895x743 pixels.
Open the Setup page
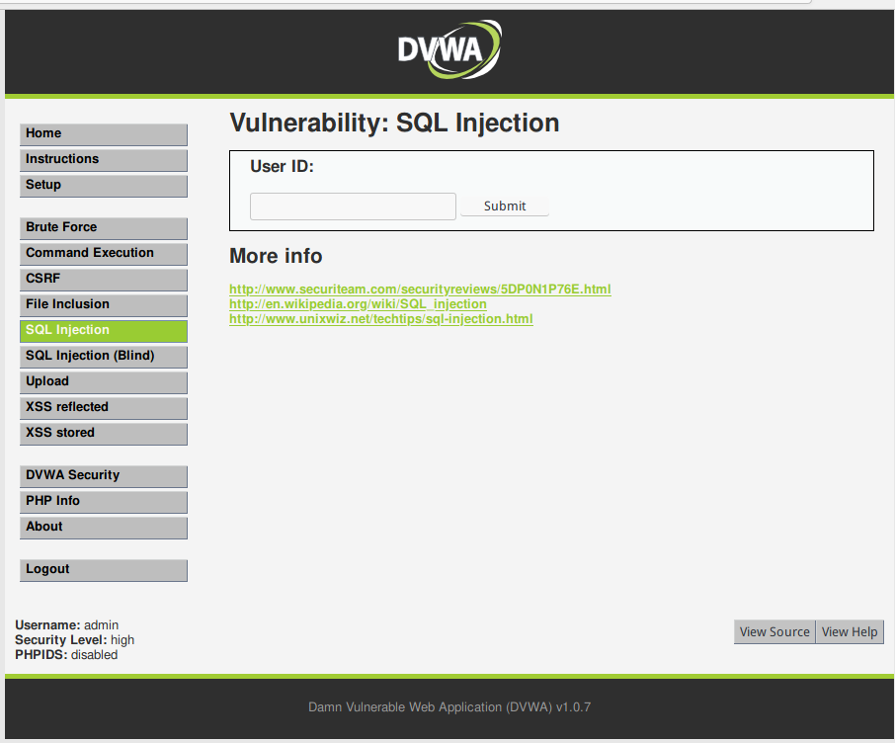[103, 186]
